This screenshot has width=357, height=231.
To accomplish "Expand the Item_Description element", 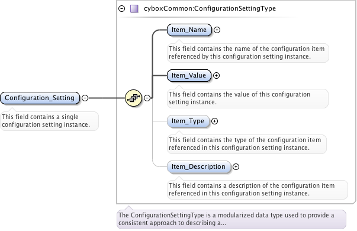I will [236, 166].
